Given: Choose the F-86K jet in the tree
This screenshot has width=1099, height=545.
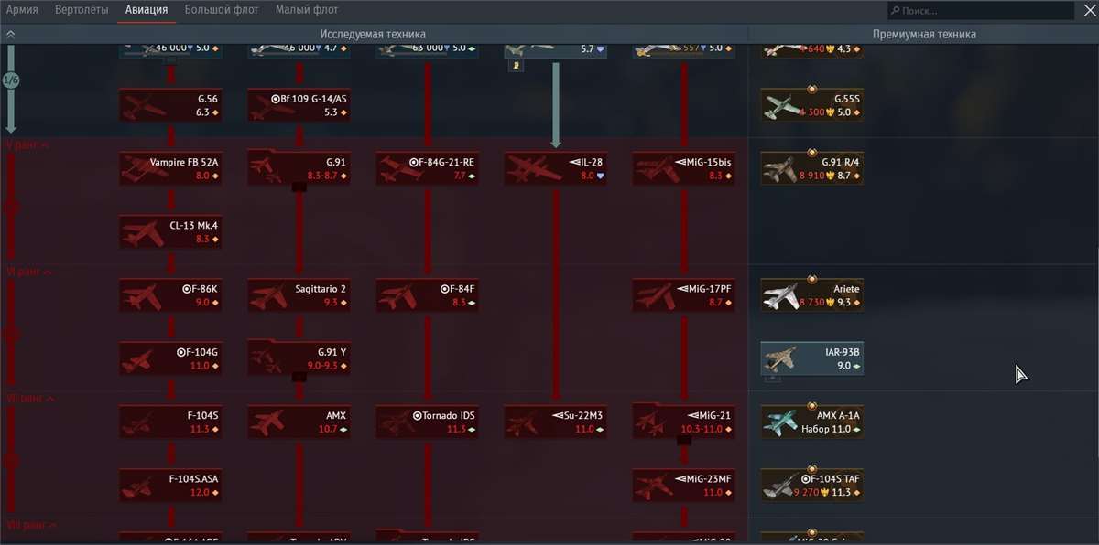Looking at the screenshot, I should 170,295.
